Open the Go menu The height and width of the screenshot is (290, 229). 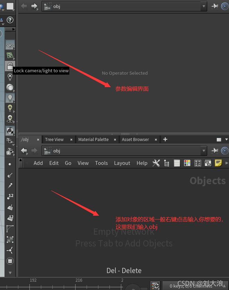[68, 163]
